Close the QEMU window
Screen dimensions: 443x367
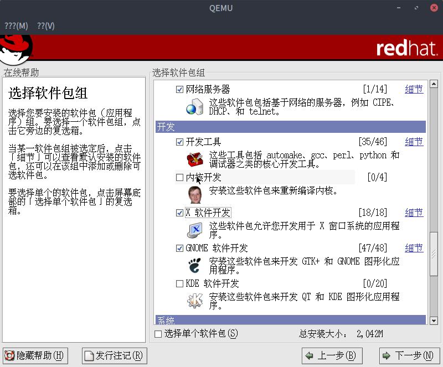tap(434, 8)
